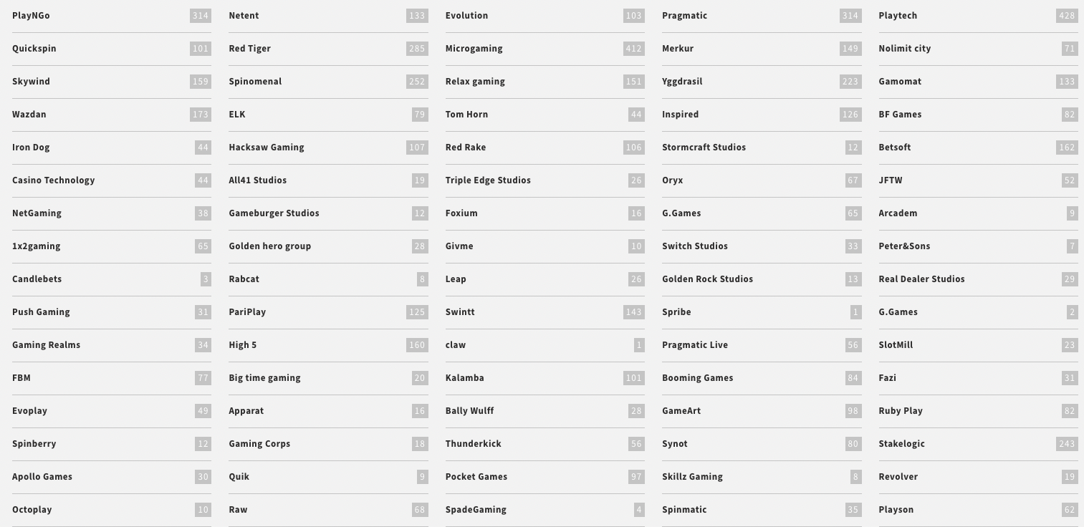This screenshot has width=1084, height=527.
Task: Choose the Evolution provider entry
Action: point(545,16)
